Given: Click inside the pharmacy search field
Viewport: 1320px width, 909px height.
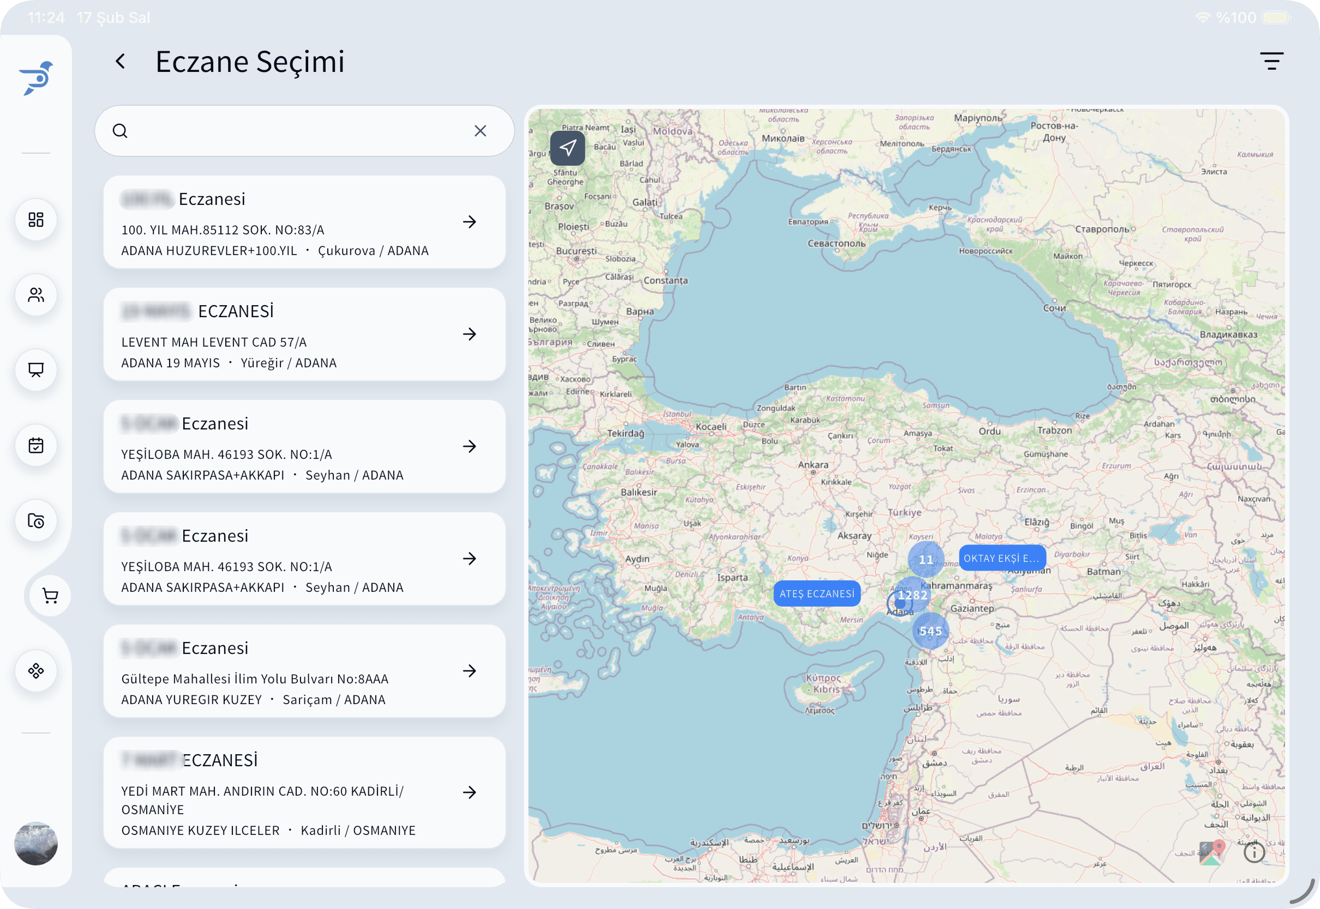Looking at the screenshot, I should [x=296, y=131].
